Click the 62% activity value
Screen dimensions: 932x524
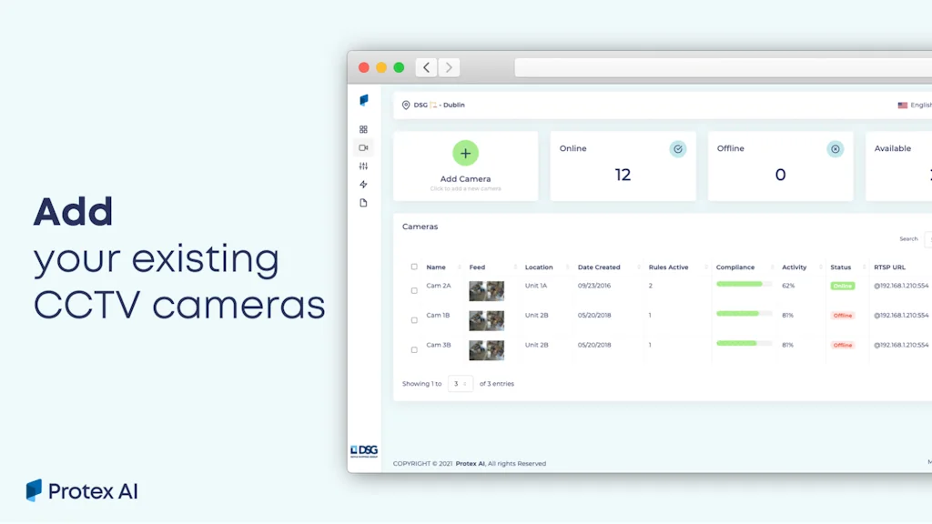click(x=788, y=286)
